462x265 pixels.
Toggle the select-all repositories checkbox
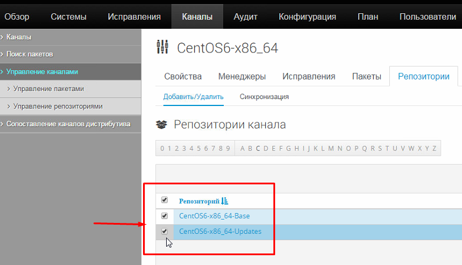pos(164,200)
